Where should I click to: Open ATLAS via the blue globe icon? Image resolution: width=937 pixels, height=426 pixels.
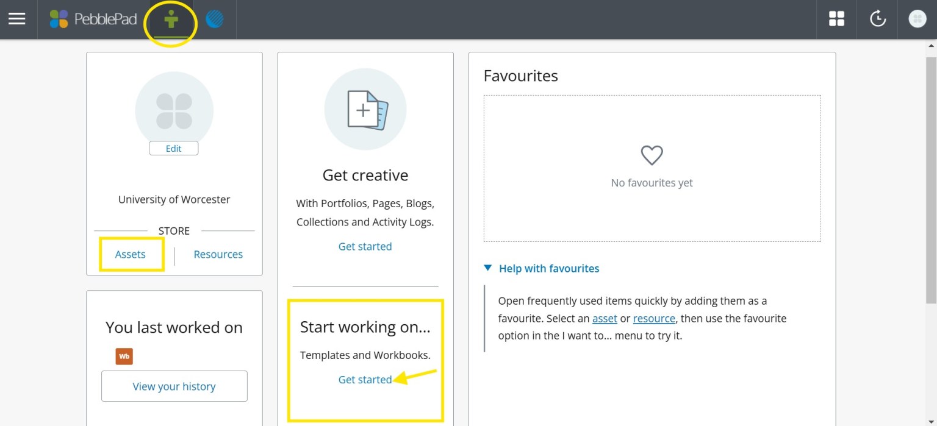click(x=214, y=19)
